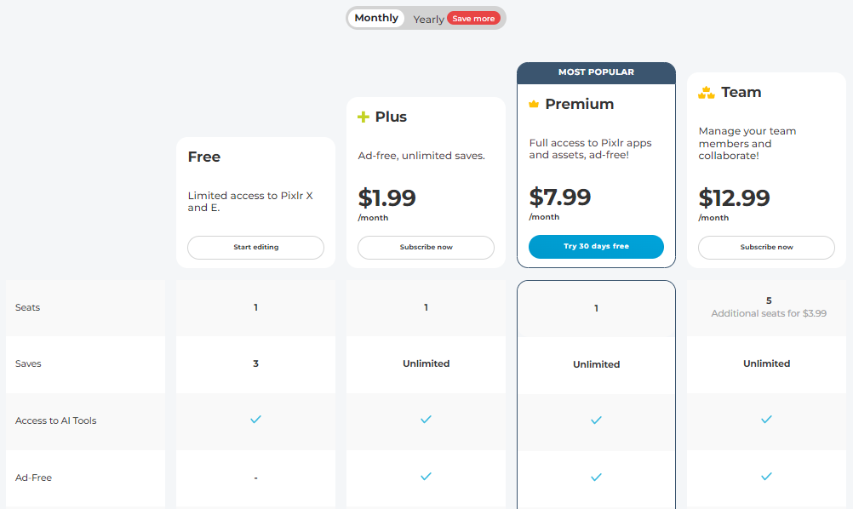Click the Seats row label
853x509 pixels.
click(26, 307)
